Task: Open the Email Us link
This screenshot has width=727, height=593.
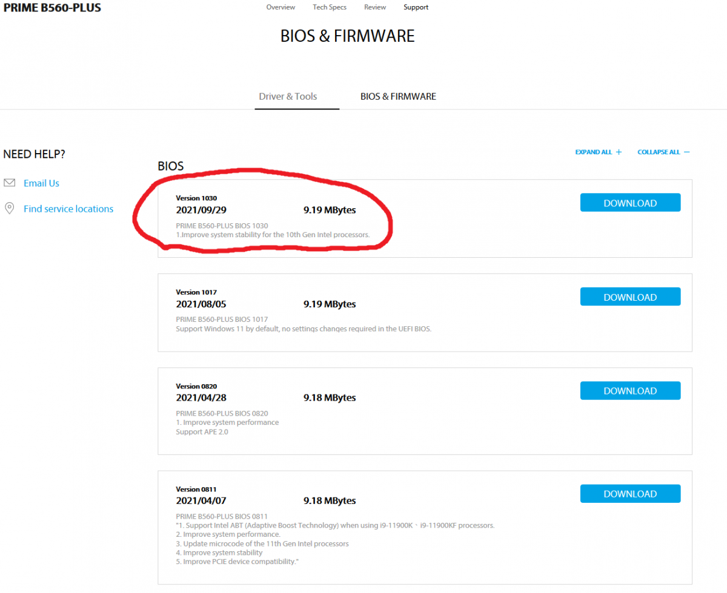Action: coord(41,183)
